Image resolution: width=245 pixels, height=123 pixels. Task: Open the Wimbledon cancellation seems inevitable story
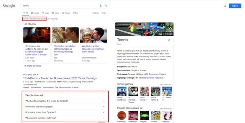click(x=64, y=50)
